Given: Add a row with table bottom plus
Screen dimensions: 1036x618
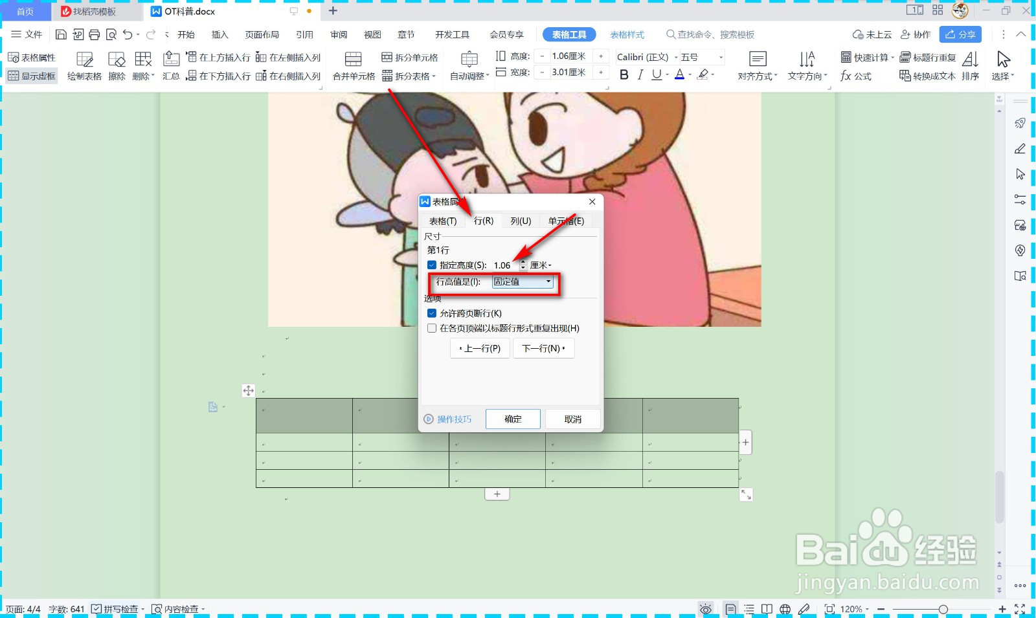Looking at the screenshot, I should click(497, 494).
